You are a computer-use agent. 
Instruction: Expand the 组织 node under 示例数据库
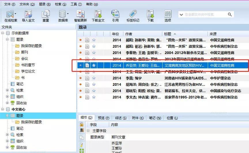(x=7, y=96)
